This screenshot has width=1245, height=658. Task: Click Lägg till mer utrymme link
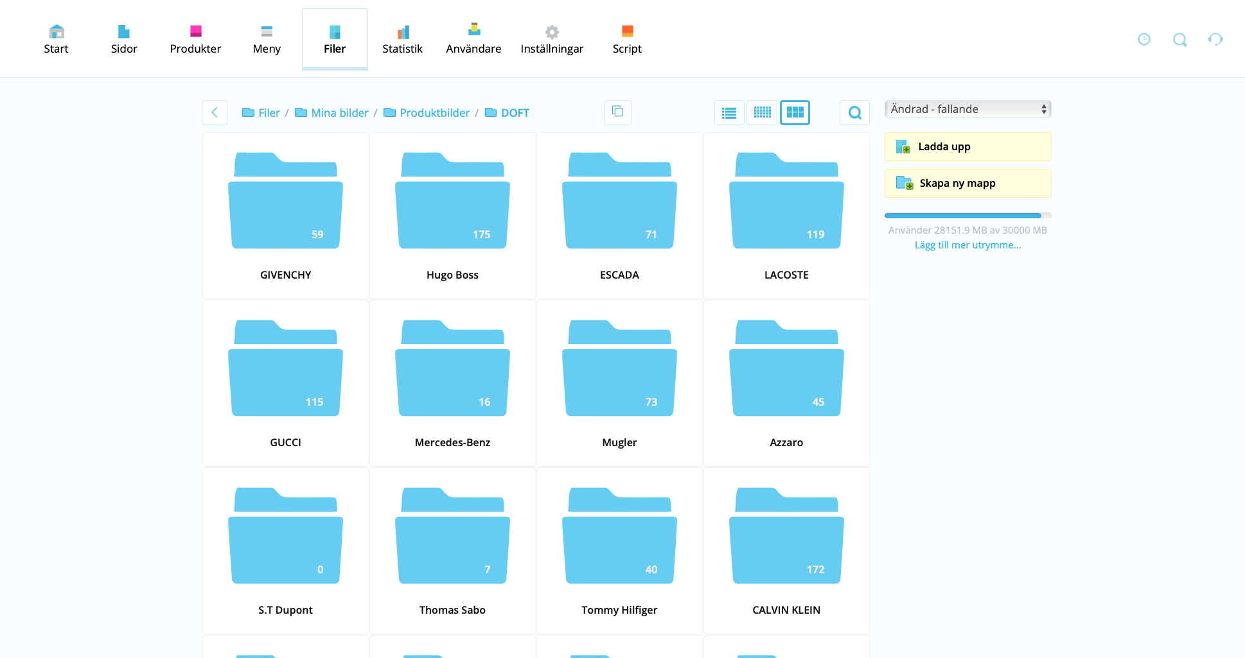click(968, 245)
